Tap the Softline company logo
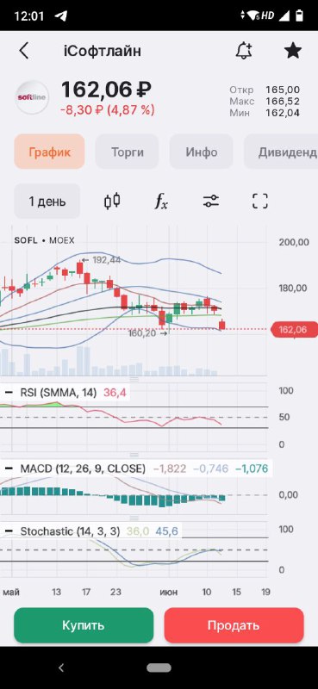 32,97
